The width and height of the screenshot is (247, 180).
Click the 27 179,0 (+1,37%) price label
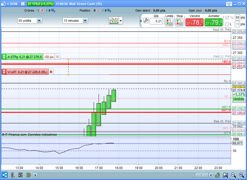tap(41, 4)
